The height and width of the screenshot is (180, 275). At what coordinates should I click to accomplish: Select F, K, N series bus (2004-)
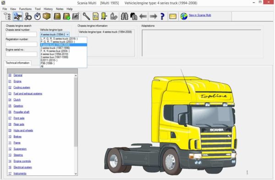(x=64, y=51)
